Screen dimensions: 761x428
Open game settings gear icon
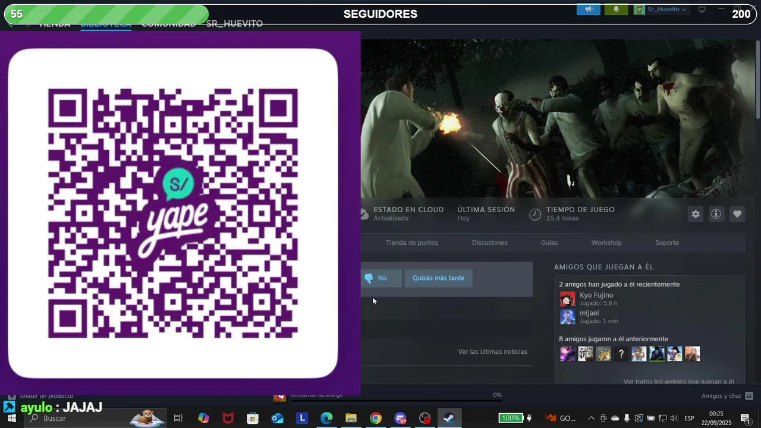pos(696,214)
